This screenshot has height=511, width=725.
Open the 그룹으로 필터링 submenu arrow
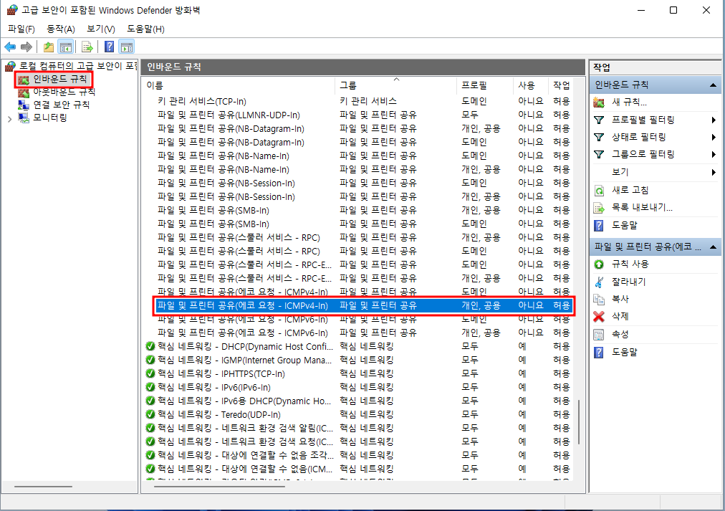click(x=714, y=155)
